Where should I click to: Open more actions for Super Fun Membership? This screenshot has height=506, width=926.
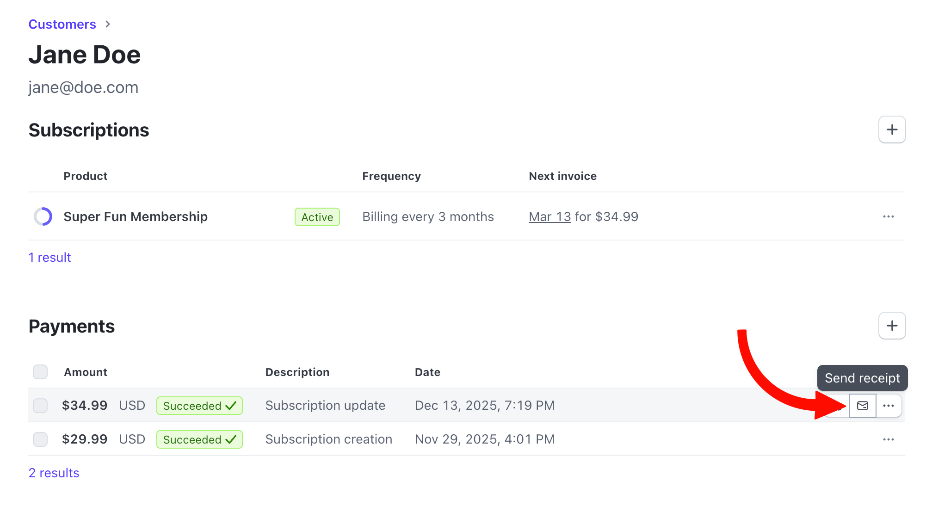pos(888,216)
